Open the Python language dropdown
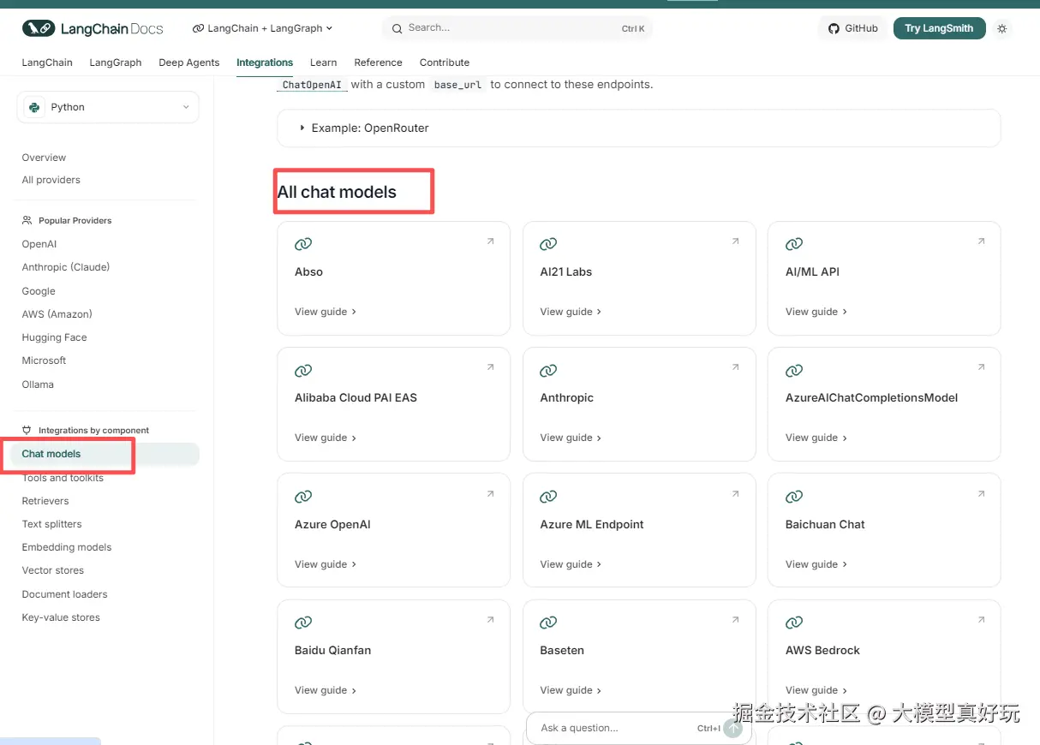Viewport: 1040px width, 745px height. click(108, 107)
